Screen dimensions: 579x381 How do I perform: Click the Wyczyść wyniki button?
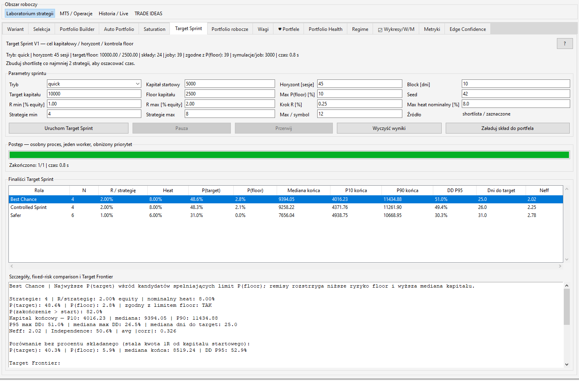pyautogui.click(x=389, y=128)
